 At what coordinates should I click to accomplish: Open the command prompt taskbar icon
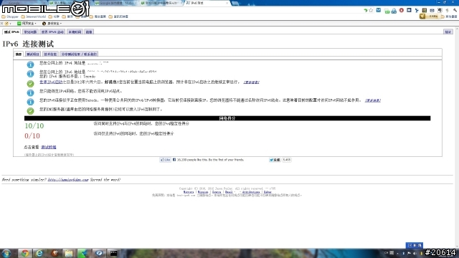pos(113,253)
